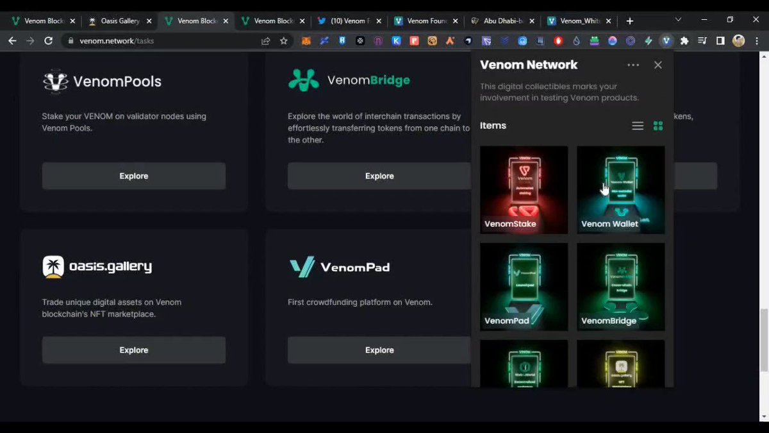Click the VenomBridge logo

coord(349,80)
